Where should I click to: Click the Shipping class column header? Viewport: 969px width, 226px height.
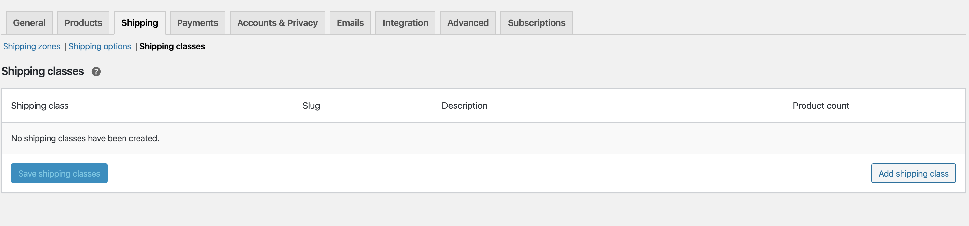point(40,106)
